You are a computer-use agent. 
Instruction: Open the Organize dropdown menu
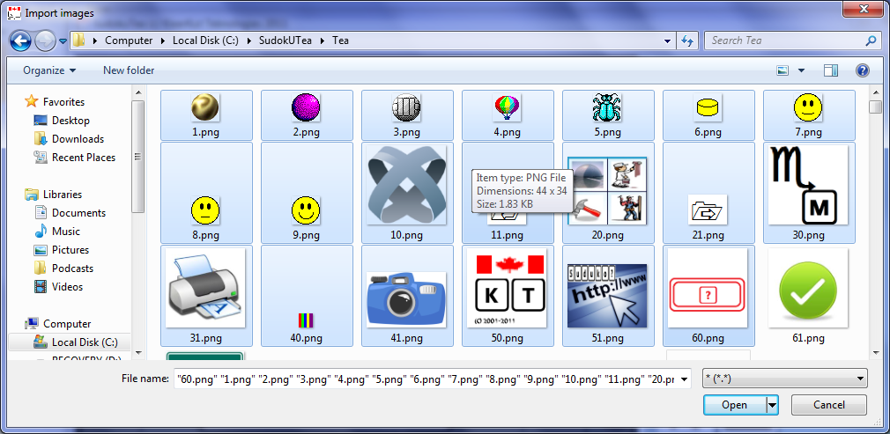click(x=49, y=70)
